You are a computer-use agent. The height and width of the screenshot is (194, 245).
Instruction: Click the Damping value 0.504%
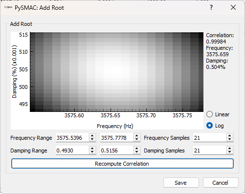[216, 67]
